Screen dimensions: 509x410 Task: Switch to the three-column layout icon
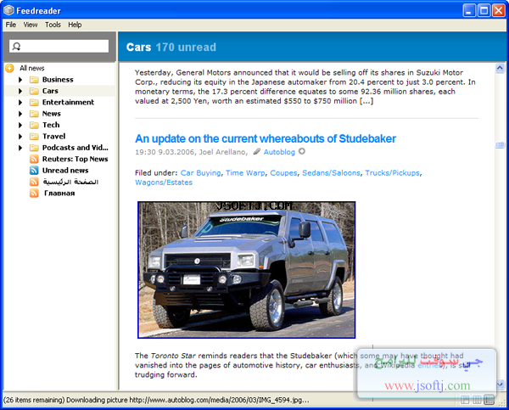click(477, 400)
